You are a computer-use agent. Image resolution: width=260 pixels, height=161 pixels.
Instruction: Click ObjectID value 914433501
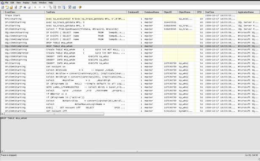pyautogui.click(x=170, y=22)
